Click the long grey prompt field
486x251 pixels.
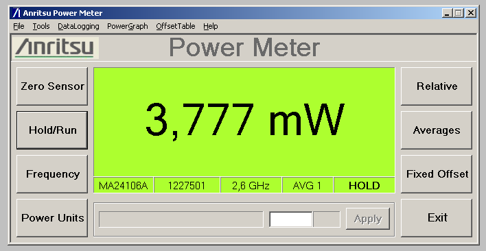pyautogui.click(x=181, y=219)
